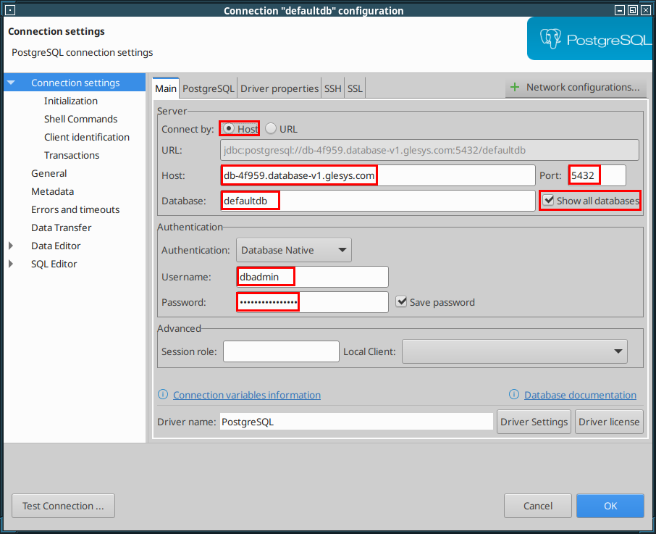Select the SQL Editor item
This screenshot has height=534, width=656.
coord(54,264)
